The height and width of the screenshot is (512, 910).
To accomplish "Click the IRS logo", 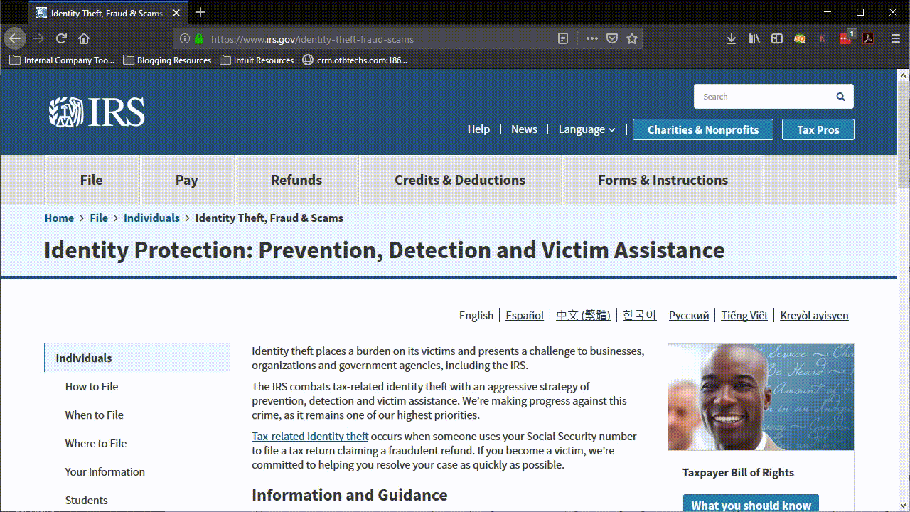I will [x=97, y=112].
